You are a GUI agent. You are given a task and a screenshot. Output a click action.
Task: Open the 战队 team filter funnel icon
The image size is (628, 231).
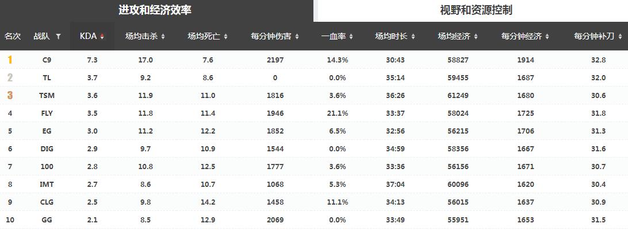tap(58, 36)
